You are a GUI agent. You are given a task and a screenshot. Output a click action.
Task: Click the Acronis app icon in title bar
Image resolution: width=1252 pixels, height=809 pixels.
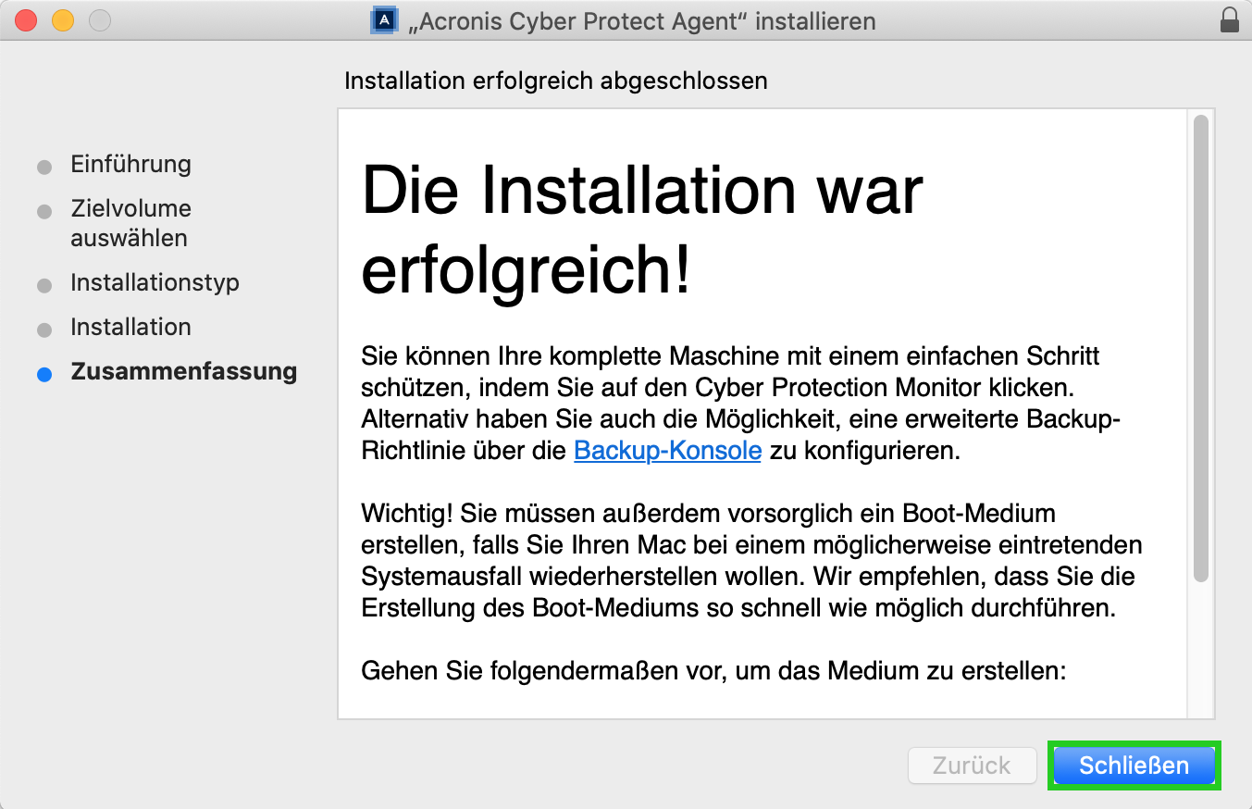click(383, 20)
